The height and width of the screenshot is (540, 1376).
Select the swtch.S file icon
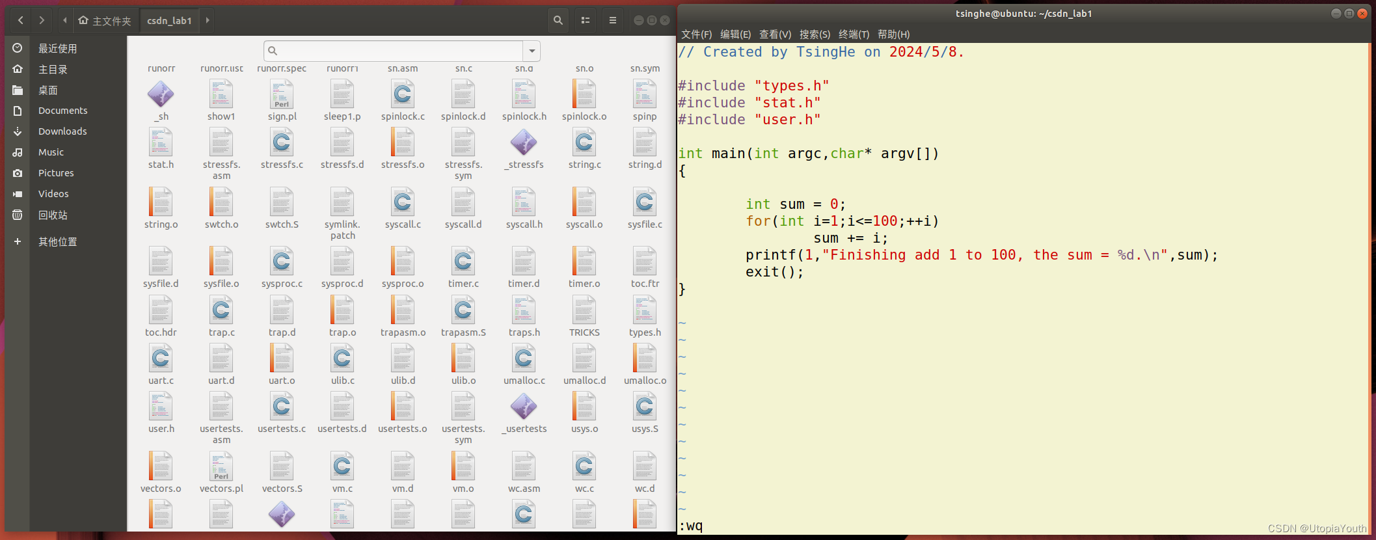coord(282,203)
